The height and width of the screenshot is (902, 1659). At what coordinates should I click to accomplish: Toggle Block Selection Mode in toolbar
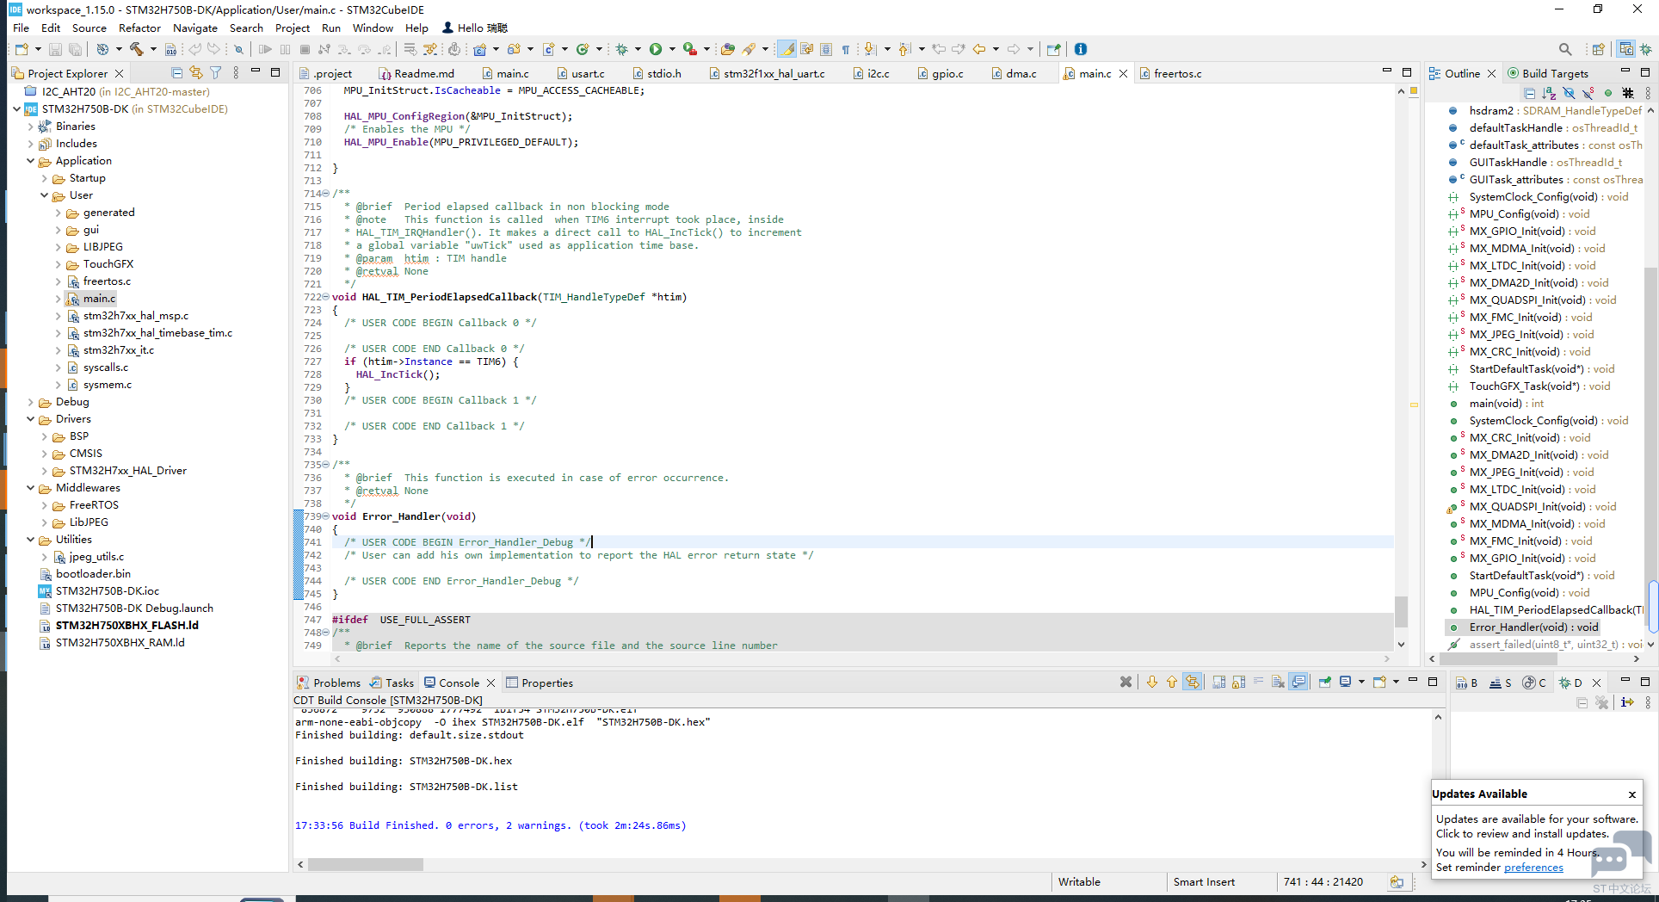pos(825,49)
